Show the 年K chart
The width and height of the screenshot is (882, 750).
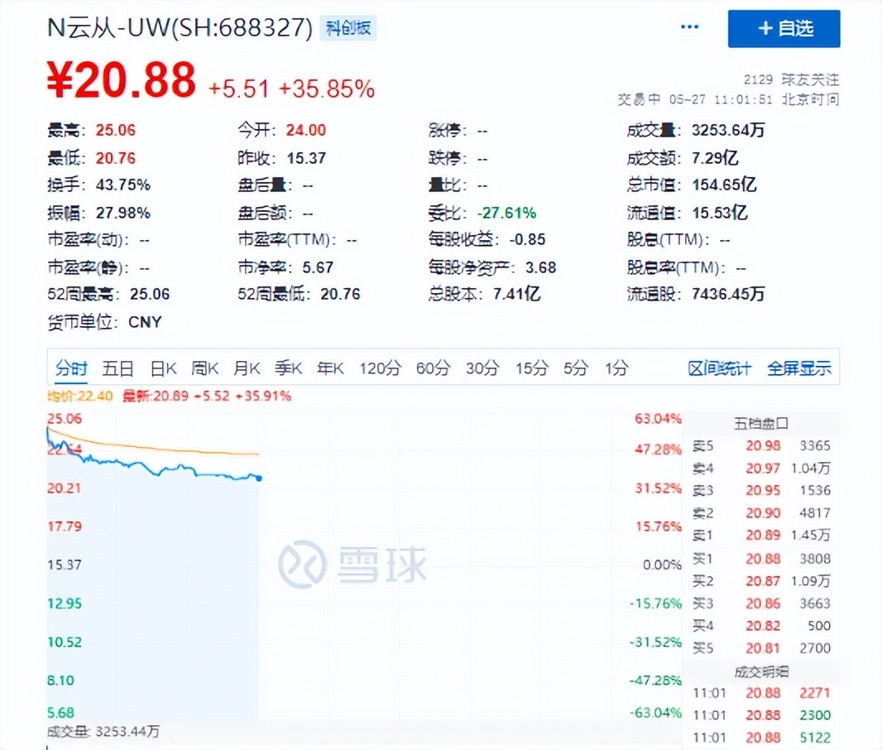click(330, 368)
